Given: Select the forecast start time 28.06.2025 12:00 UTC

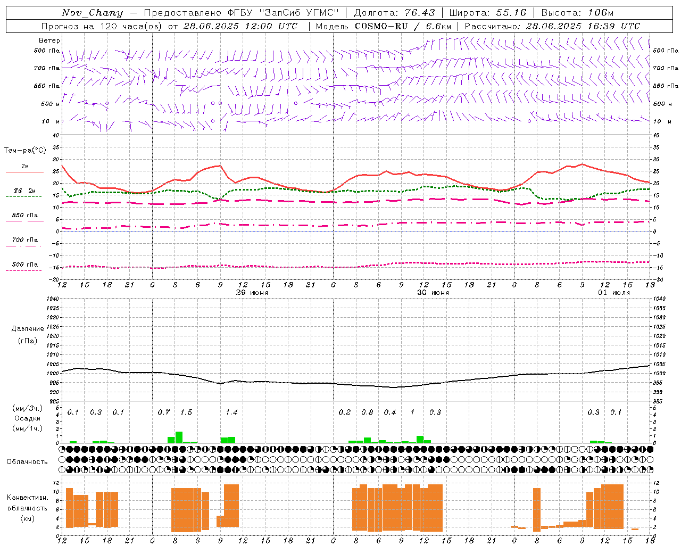Looking at the screenshot, I should pos(240,26).
